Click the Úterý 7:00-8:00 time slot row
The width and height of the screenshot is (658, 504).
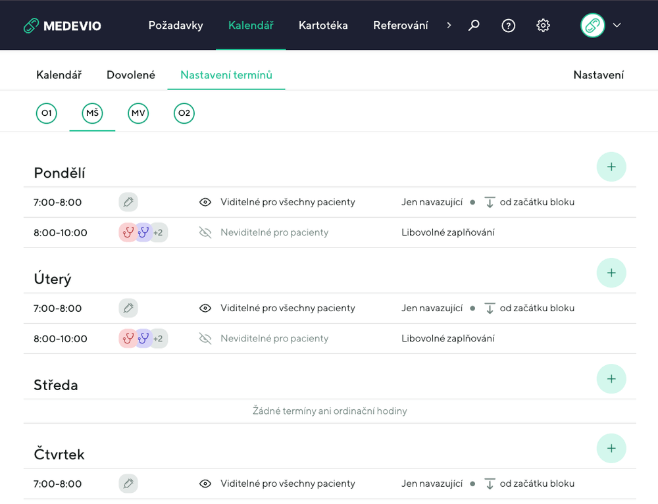pyautogui.click(x=58, y=308)
